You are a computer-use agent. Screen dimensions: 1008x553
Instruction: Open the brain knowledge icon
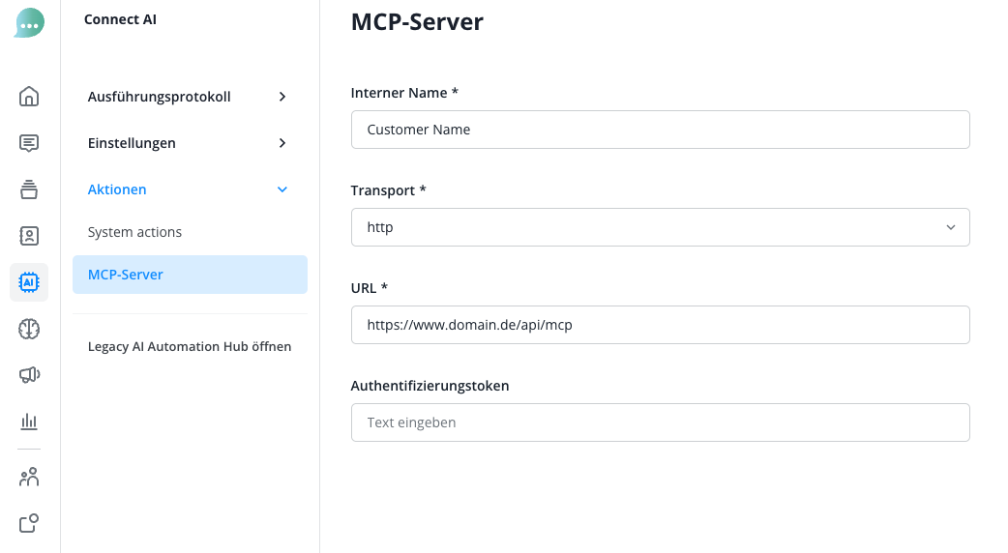click(29, 329)
